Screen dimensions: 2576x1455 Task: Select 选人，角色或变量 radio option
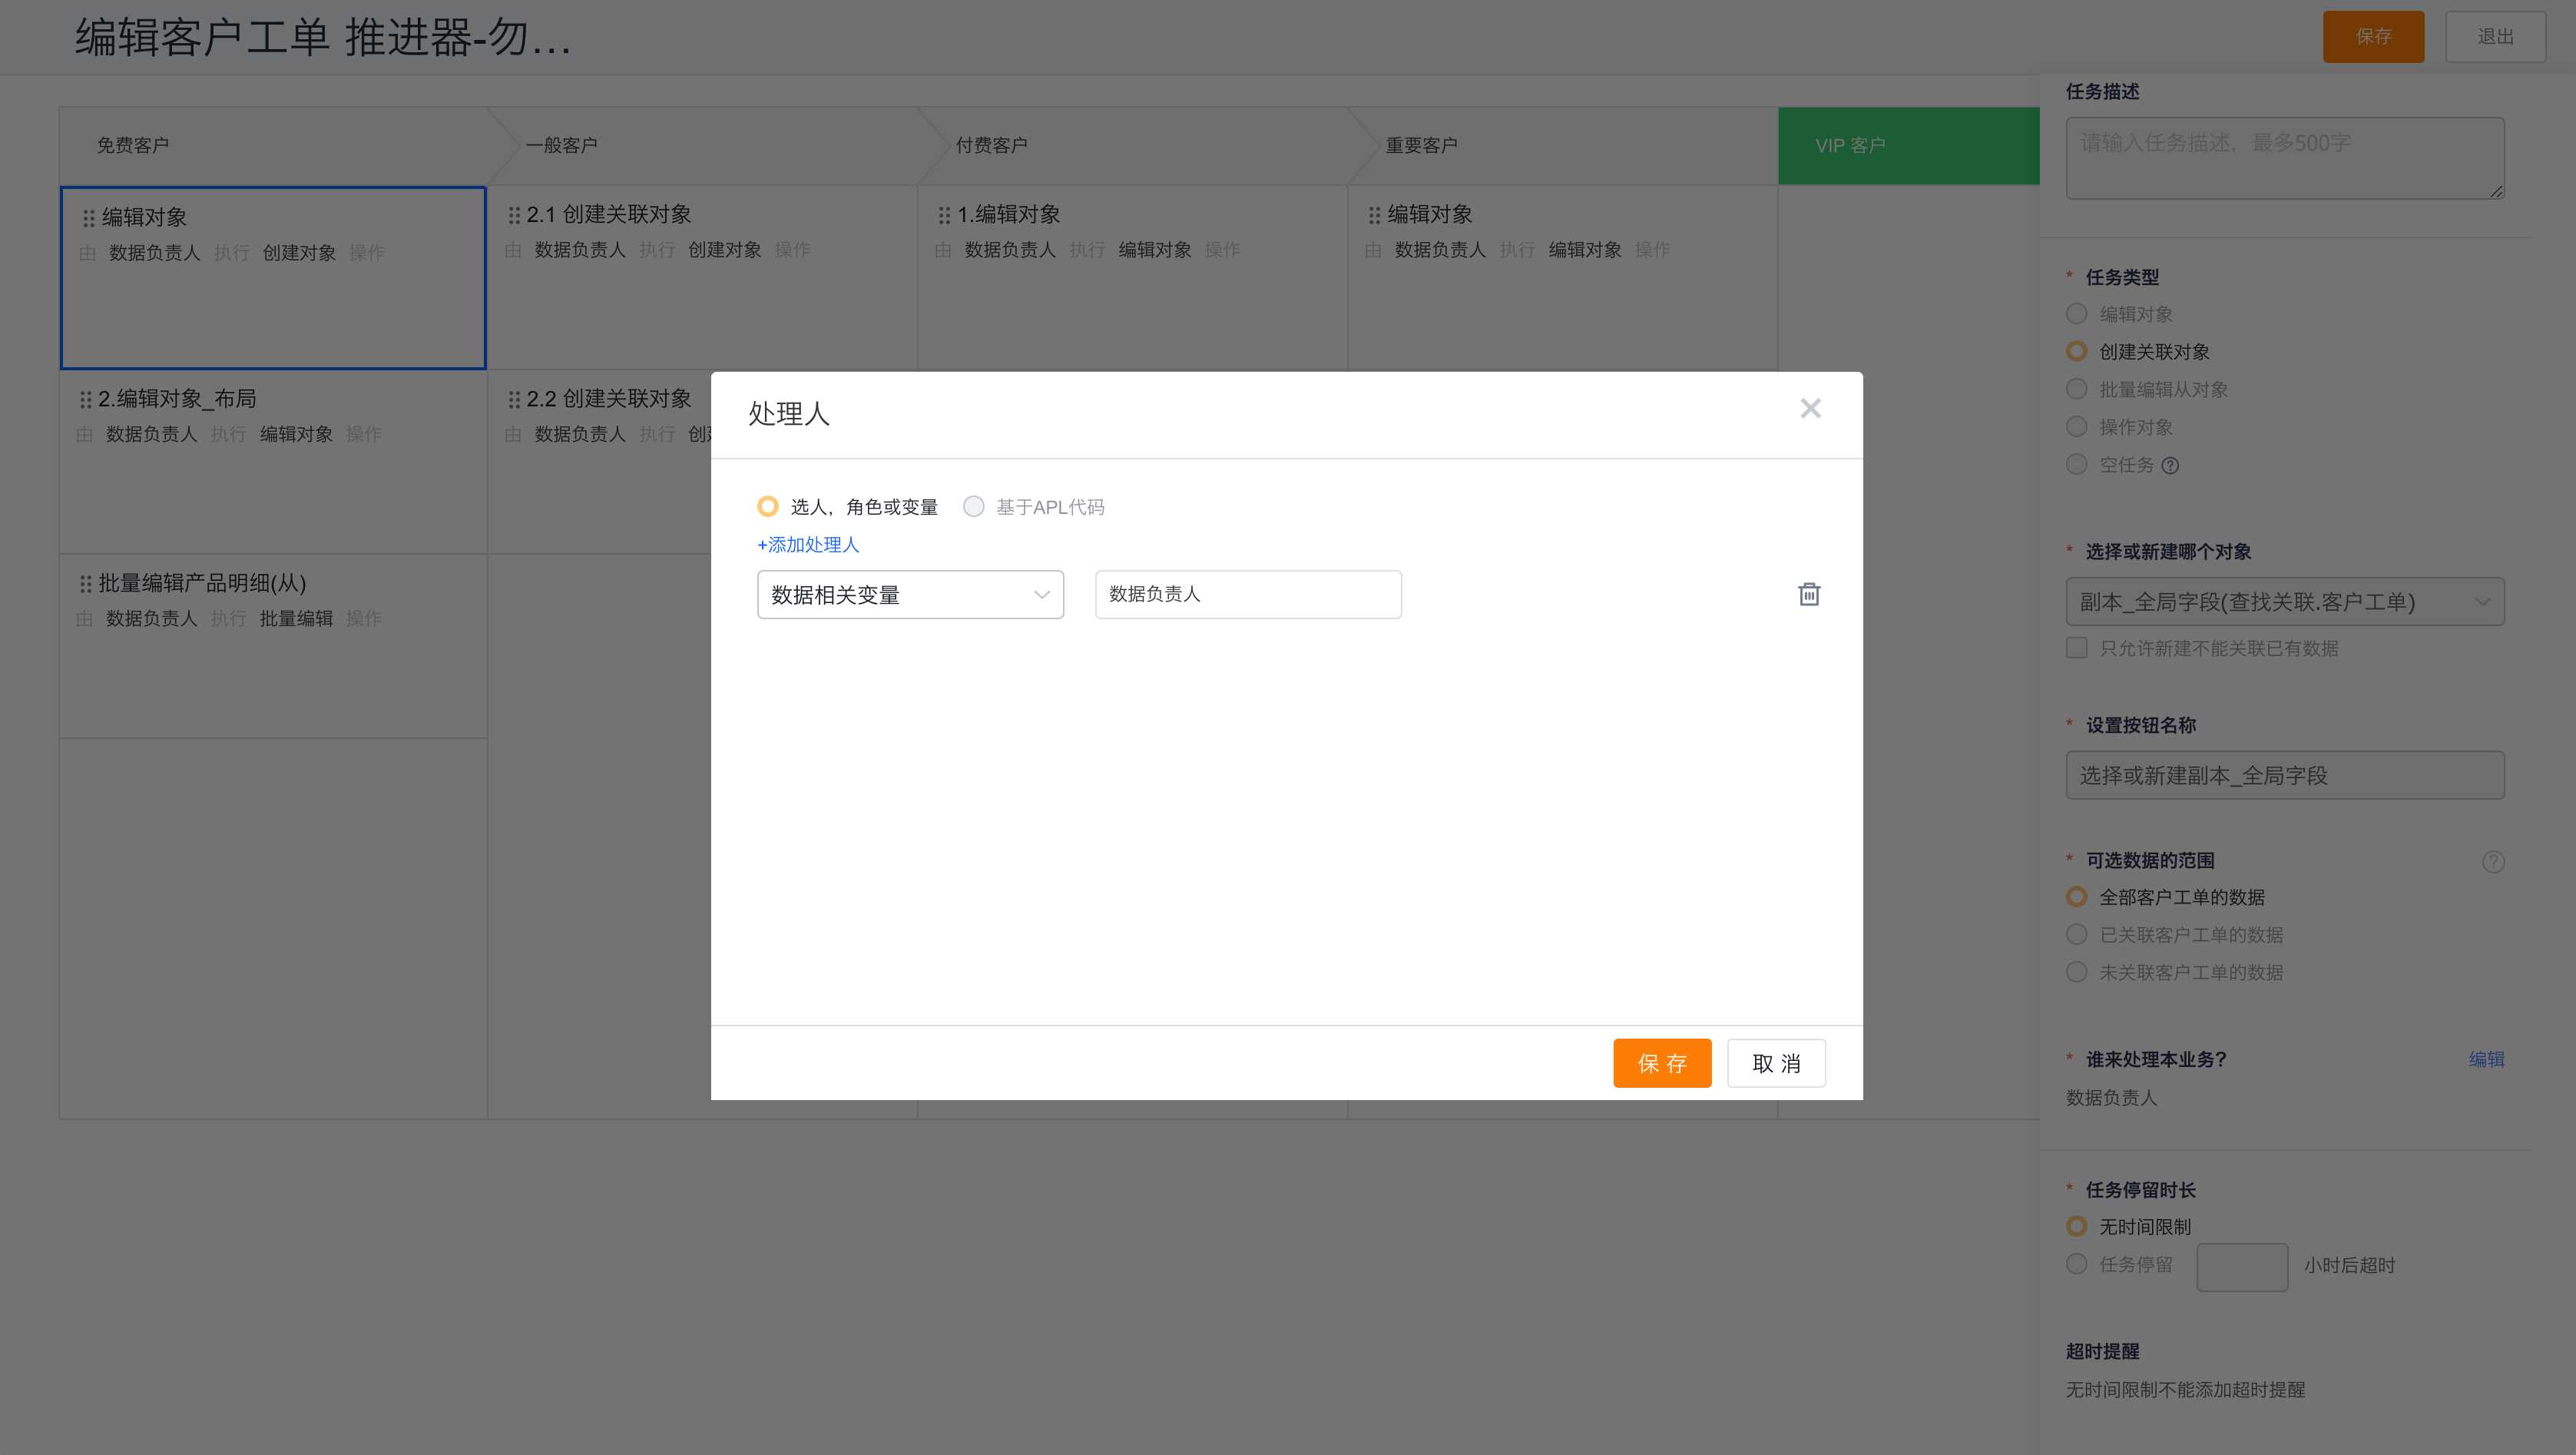[x=768, y=507]
